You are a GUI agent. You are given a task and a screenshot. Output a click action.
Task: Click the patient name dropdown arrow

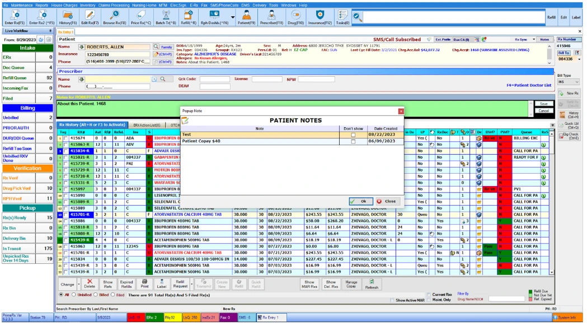click(81, 47)
